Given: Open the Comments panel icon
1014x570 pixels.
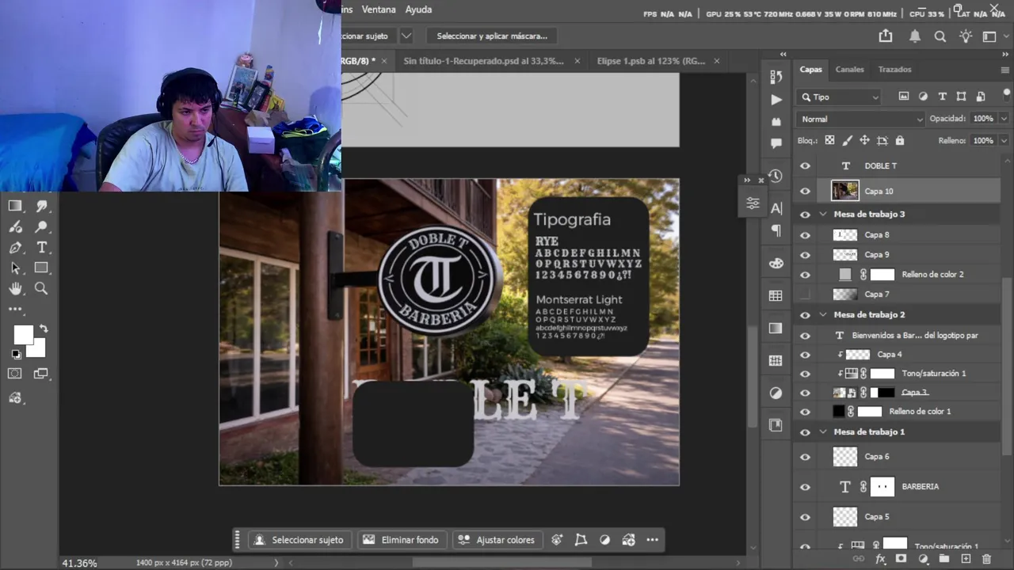Looking at the screenshot, I should click(776, 144).
